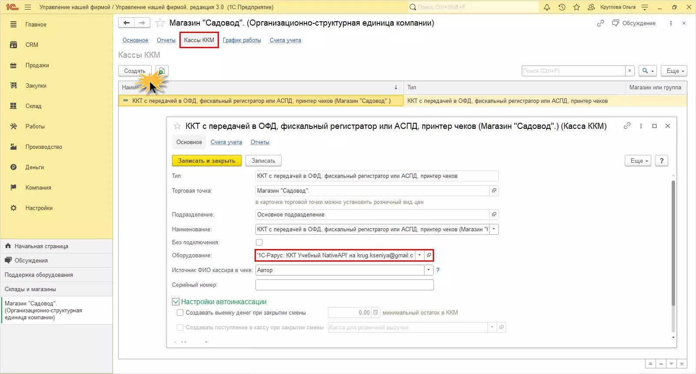Viewport: 696px width, 374px height.
Task: Save with the Записать button
Action: 263,161
